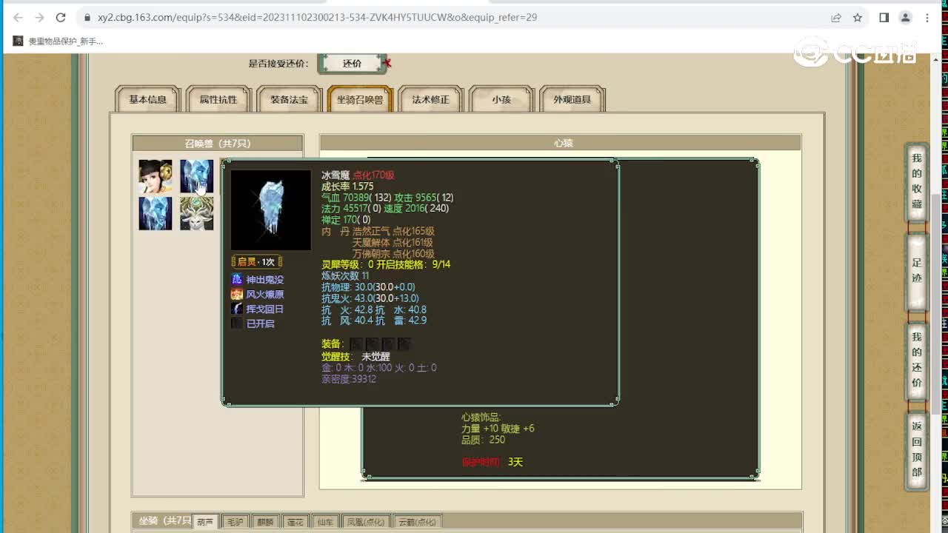Image resolution: width=948 pixels, height=533 pixels.
Task: Click the large 冰雪魔 preview image
Action: (x=271, y=210)
